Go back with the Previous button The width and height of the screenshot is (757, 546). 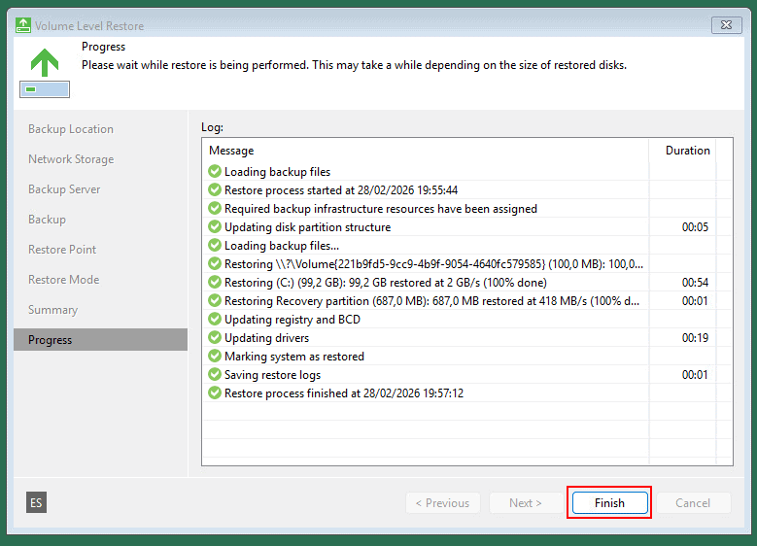(x=442, y=503)
